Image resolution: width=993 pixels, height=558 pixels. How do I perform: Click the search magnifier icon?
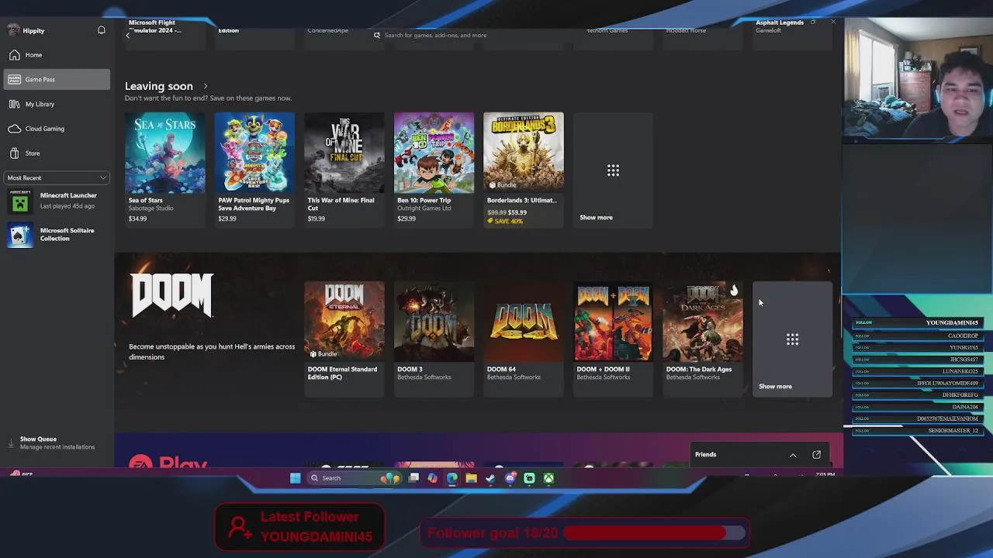[377, 35]
